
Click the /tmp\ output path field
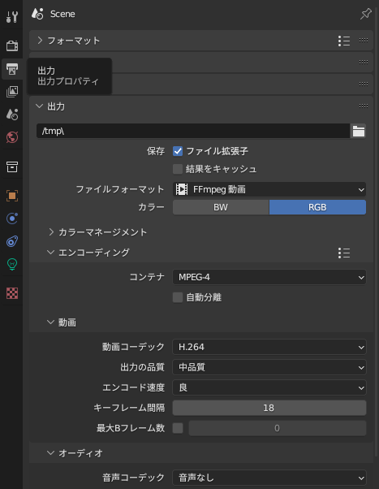(193, 131)
